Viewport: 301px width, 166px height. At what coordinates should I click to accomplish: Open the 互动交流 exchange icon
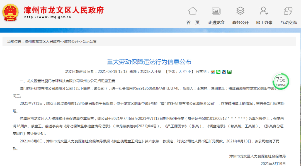click(288, 11)
